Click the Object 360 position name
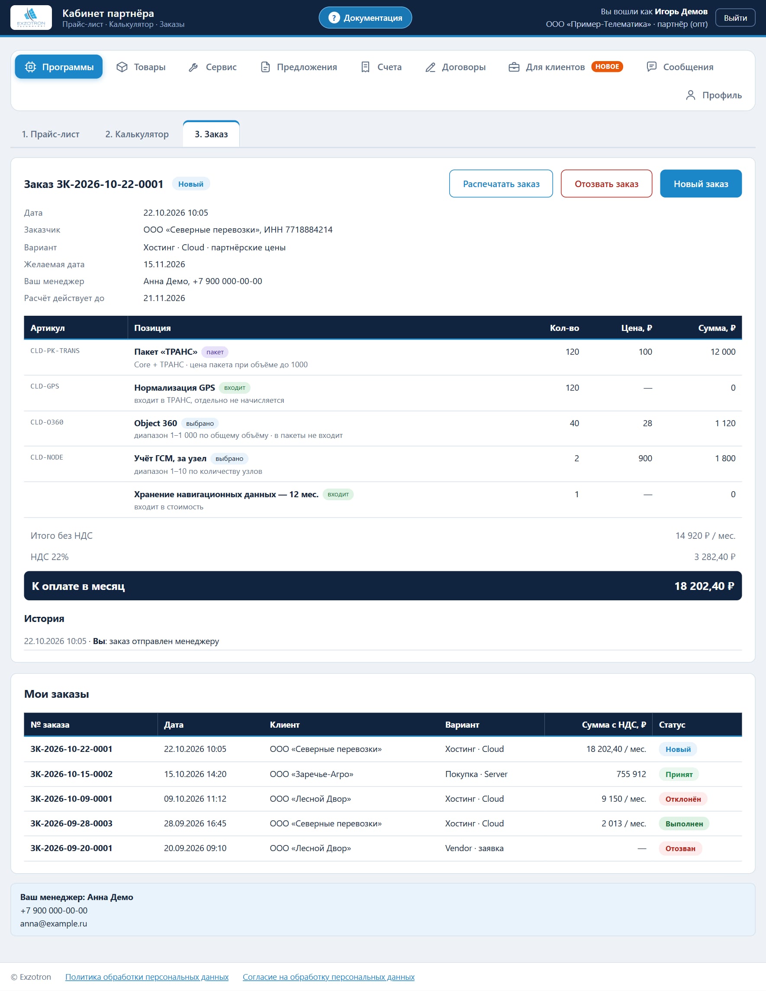 155,423
